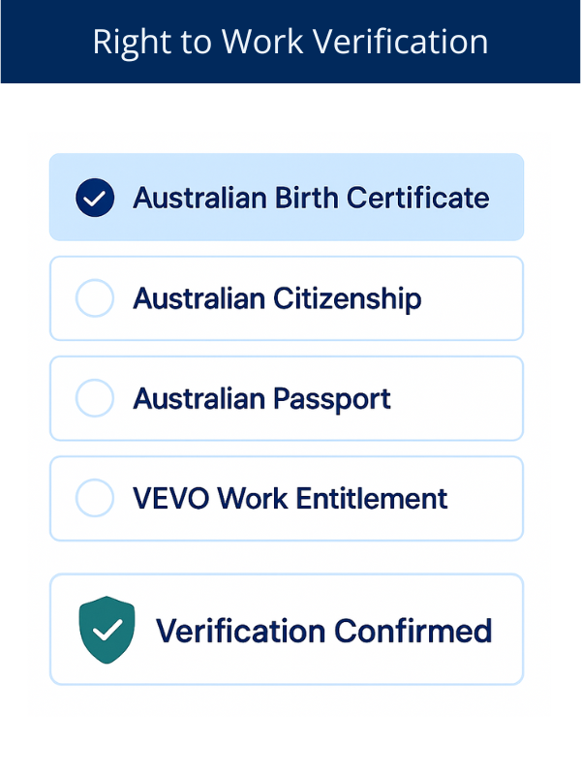Click the "Australian Passport" label text
The height and width of the screenshot is (775, 581).
pos(261,398)
